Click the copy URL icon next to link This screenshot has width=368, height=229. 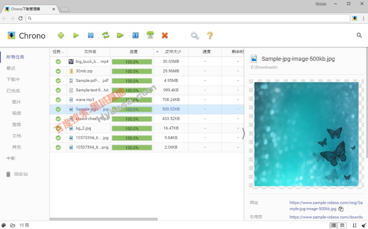pyautogui.click(x=341, y=209)
